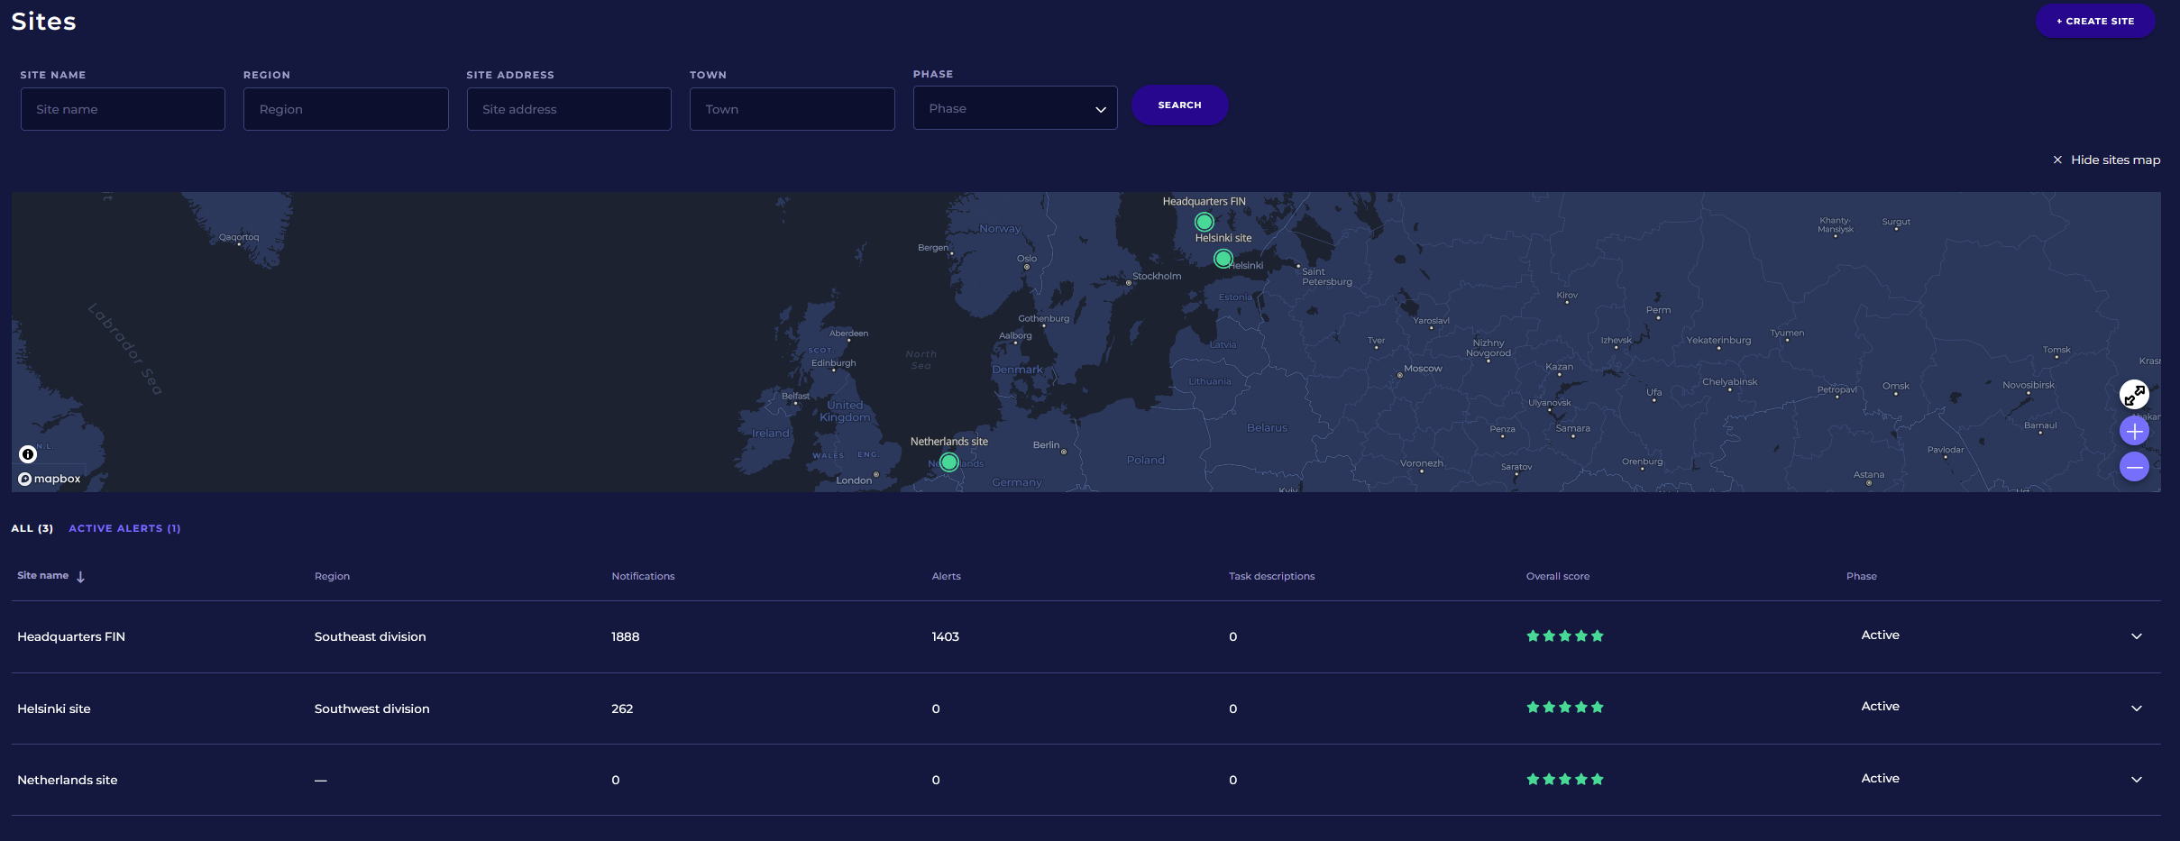Select the Netherlands site map marker
The image size is (2180, 841).
pos(948,462)
